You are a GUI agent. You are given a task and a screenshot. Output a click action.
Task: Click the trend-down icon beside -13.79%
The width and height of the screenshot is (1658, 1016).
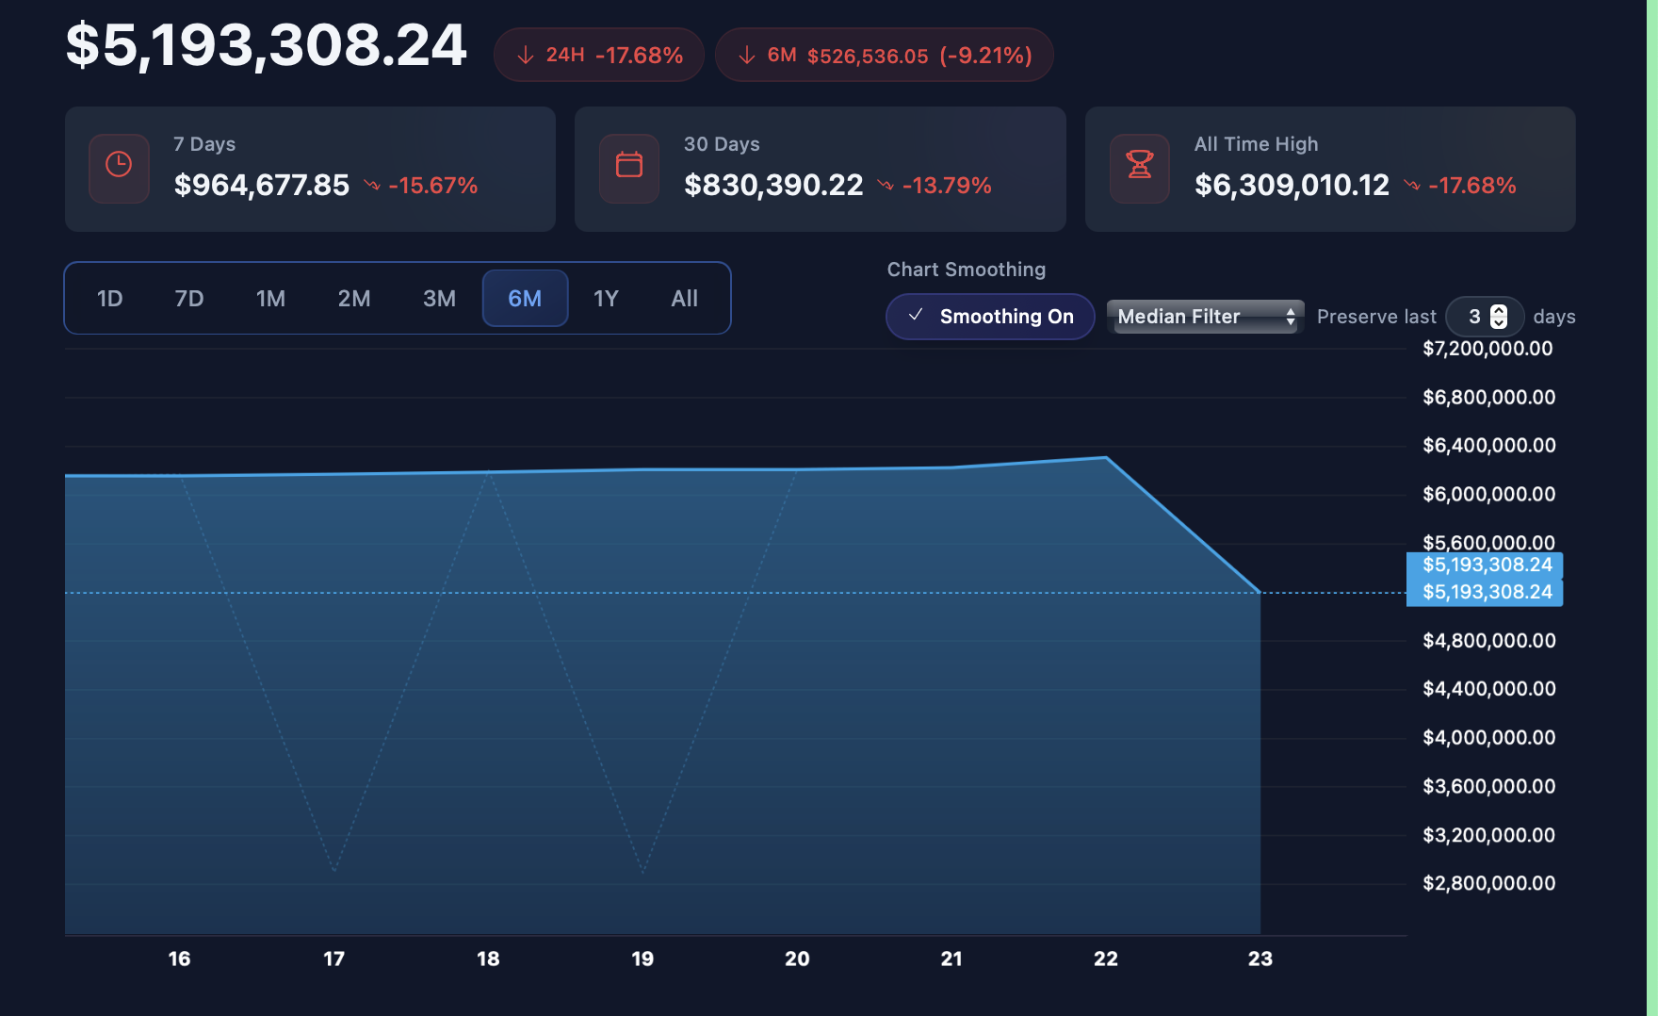click(x=886, y=186)
